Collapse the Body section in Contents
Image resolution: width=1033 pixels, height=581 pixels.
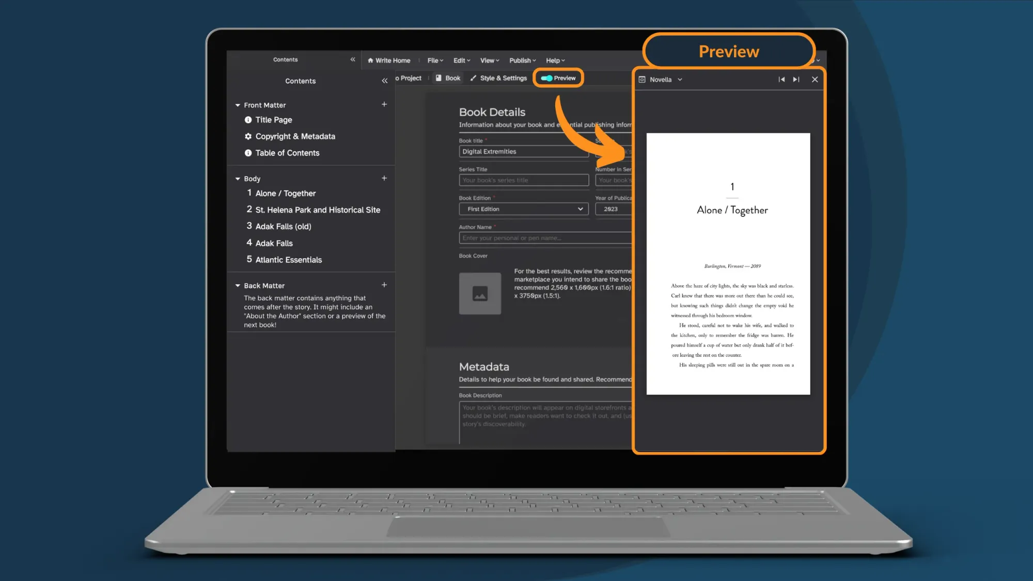coord(238,178)
